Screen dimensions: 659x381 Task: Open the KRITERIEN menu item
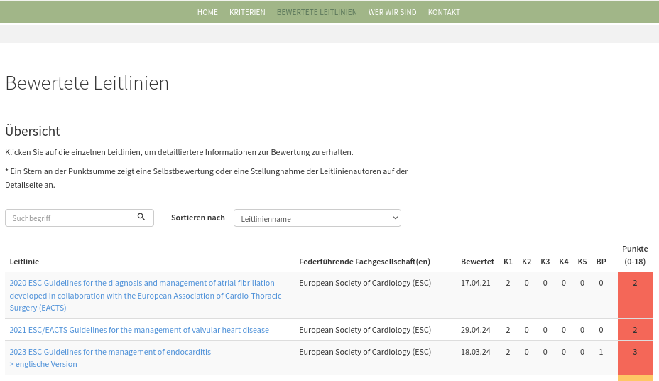(x=247, y=12)
